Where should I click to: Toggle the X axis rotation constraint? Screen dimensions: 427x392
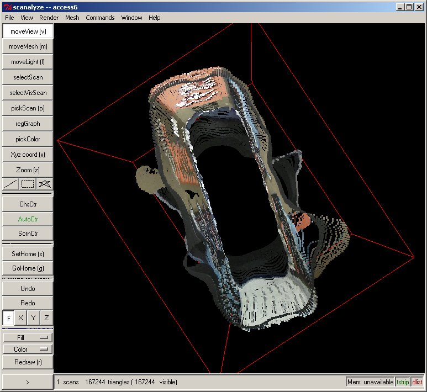tap(20, 318)
